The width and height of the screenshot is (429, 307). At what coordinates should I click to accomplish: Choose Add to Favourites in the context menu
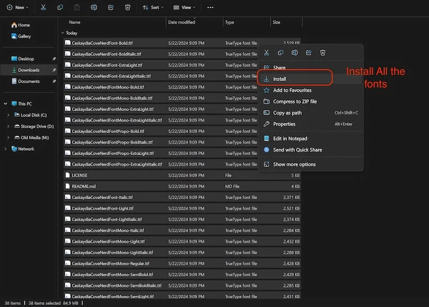[311, 90]
